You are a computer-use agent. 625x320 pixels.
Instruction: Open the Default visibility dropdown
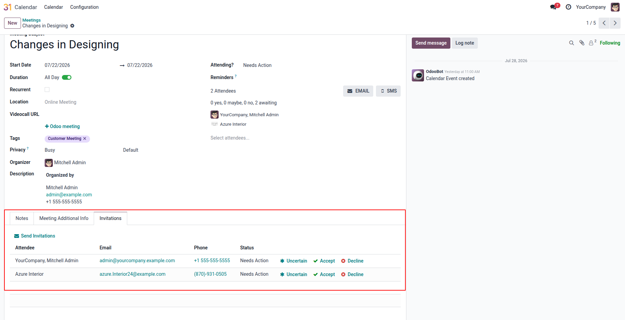click(159, 150)
